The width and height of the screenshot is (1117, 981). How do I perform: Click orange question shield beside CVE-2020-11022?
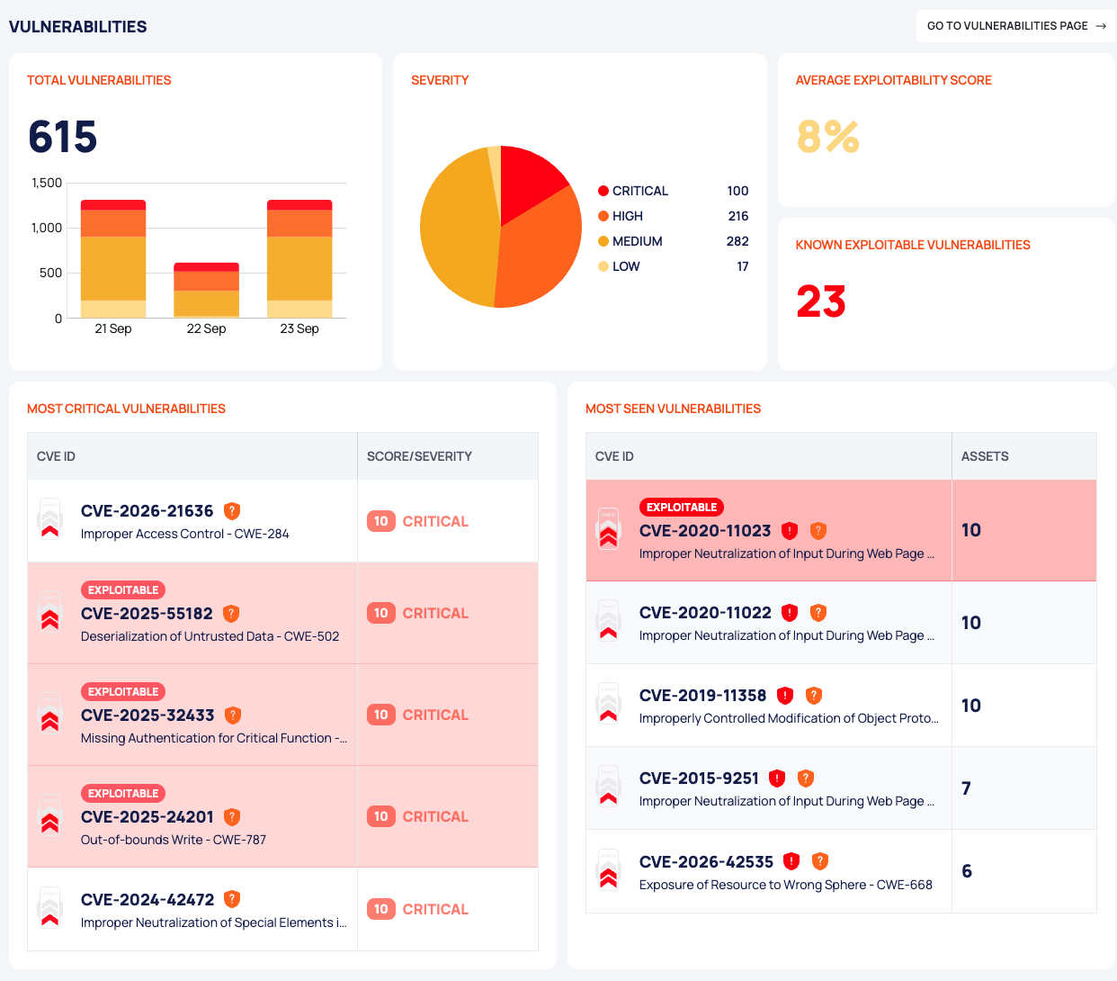pyautogui.click(x=818, y=613)
